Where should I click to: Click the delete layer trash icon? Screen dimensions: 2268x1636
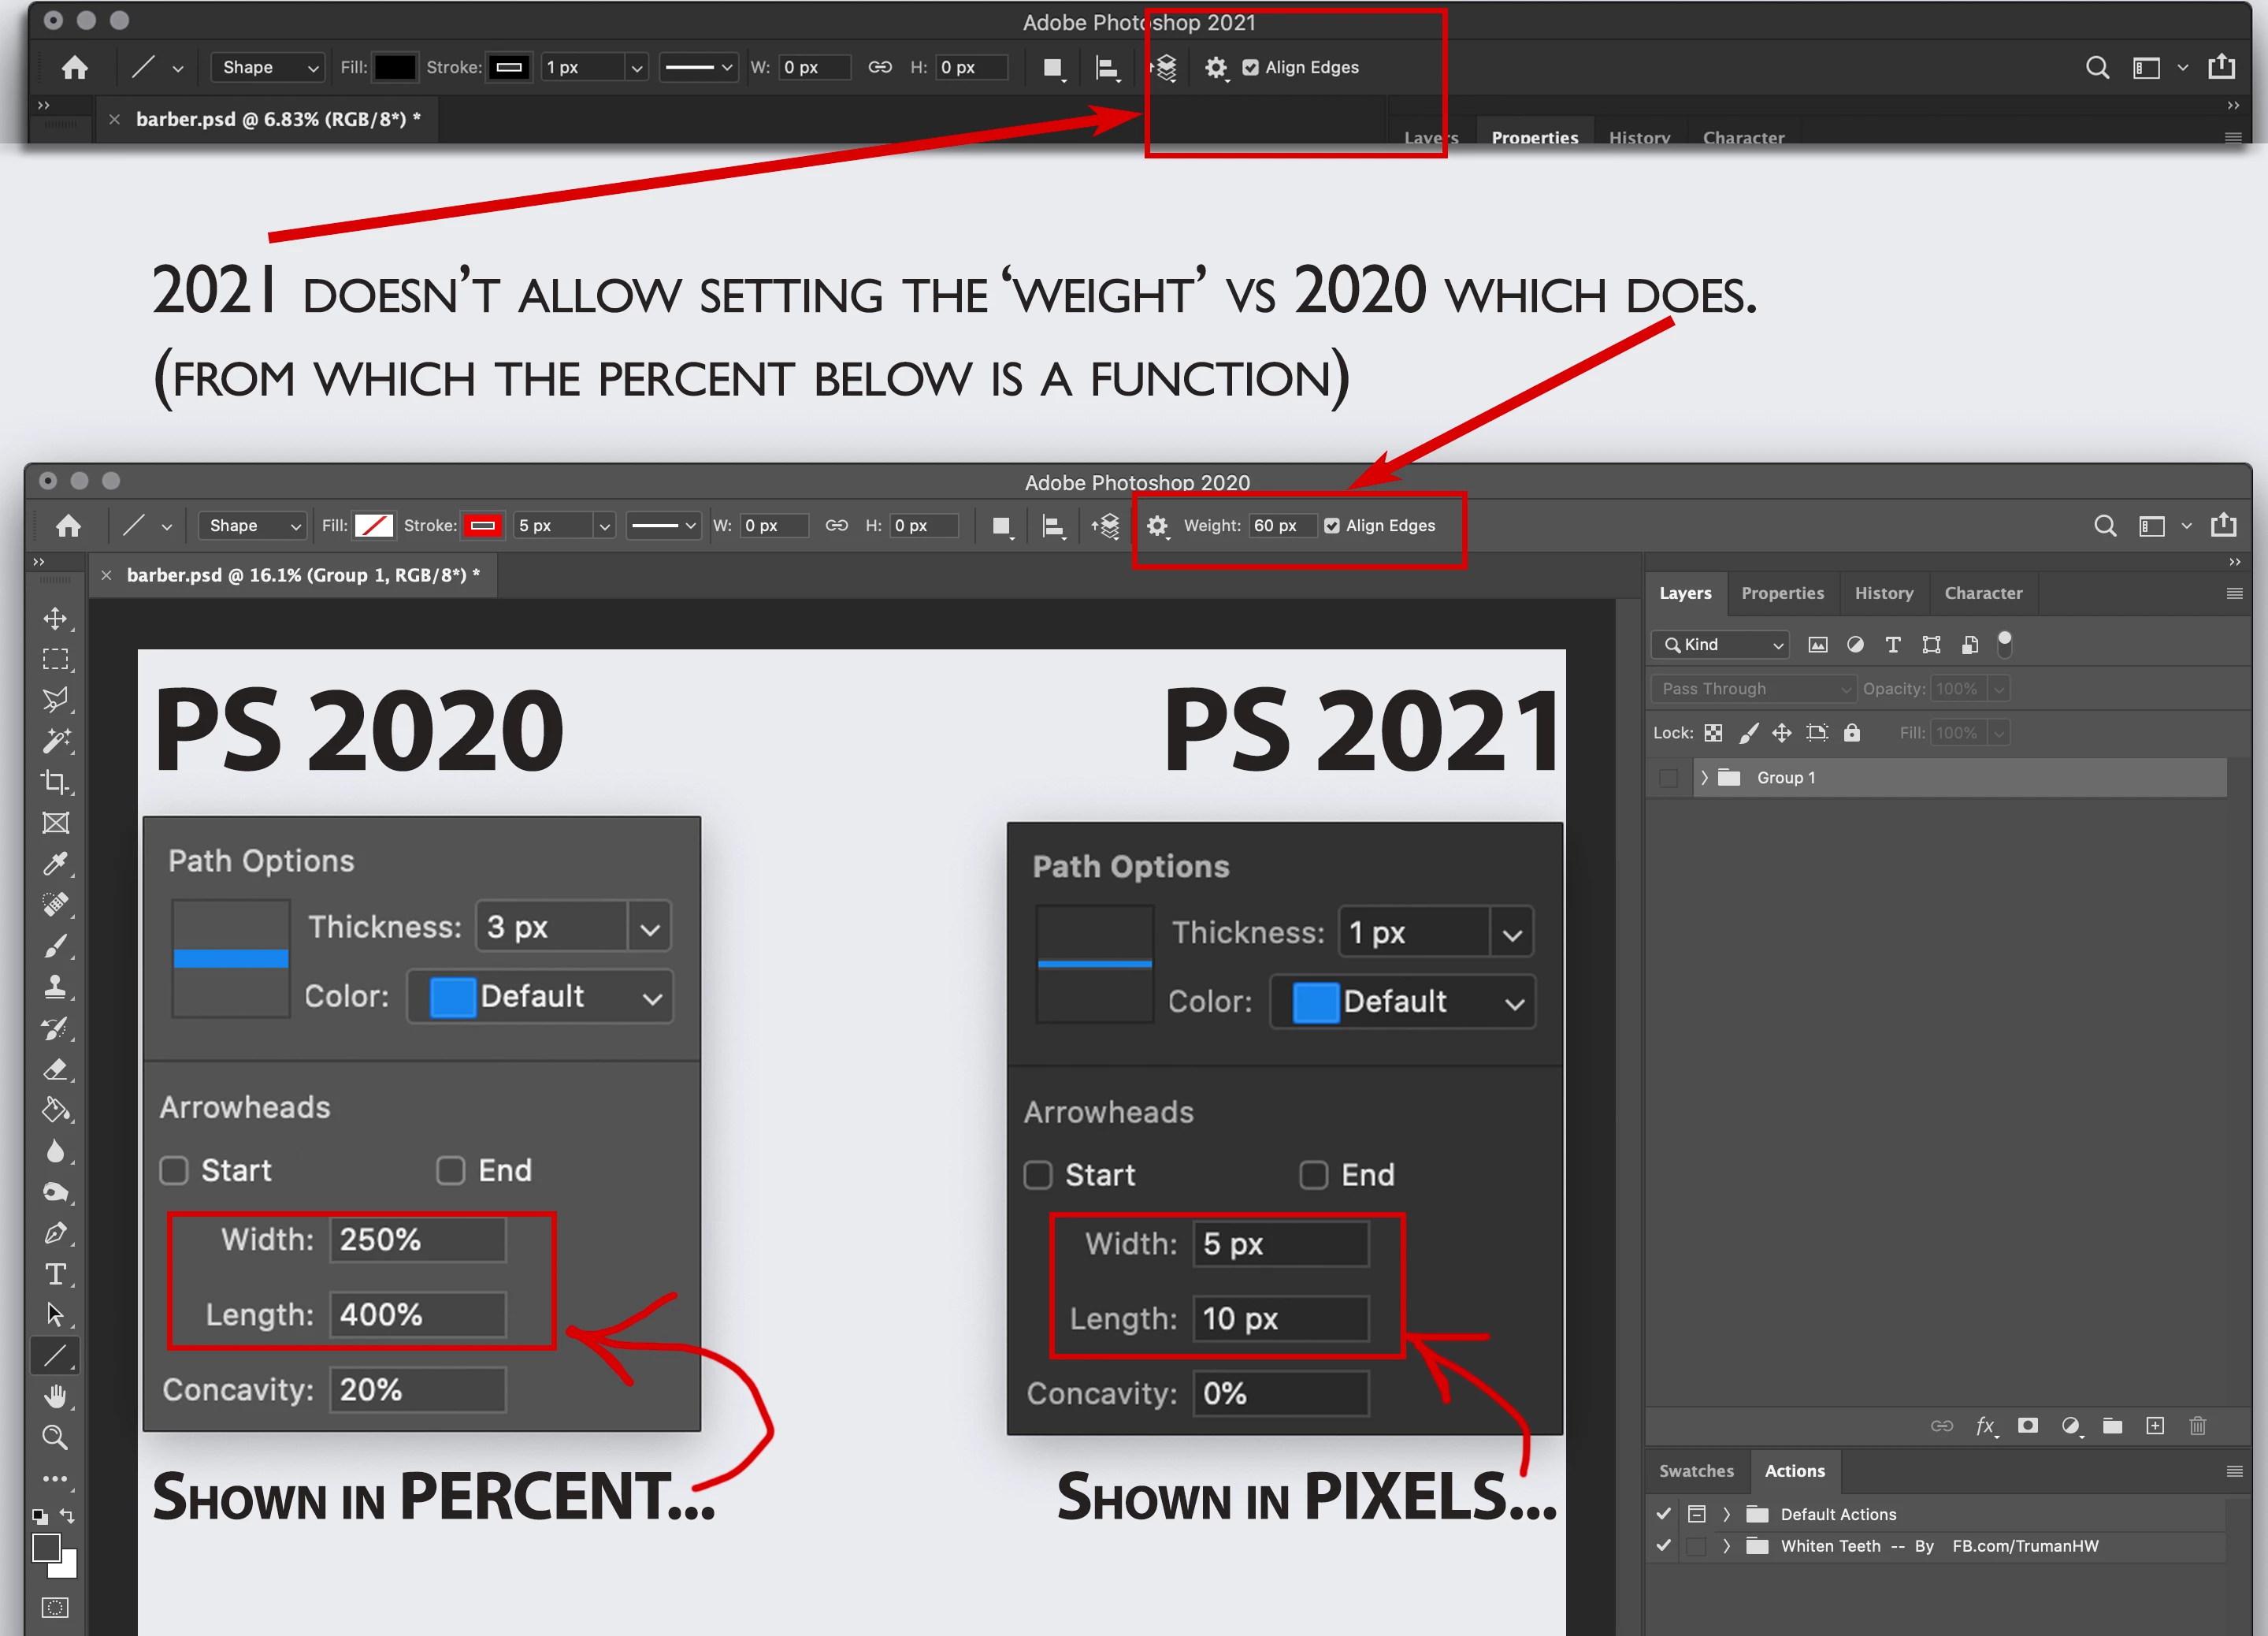(x=2197, y=1426)
